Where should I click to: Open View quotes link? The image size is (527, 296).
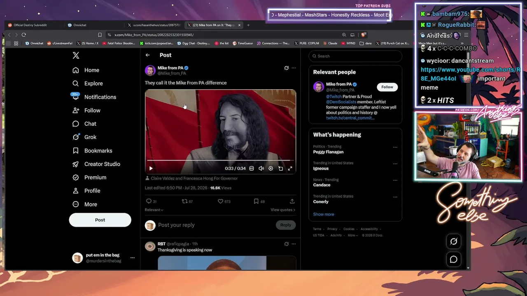click(x=283, y=210)
